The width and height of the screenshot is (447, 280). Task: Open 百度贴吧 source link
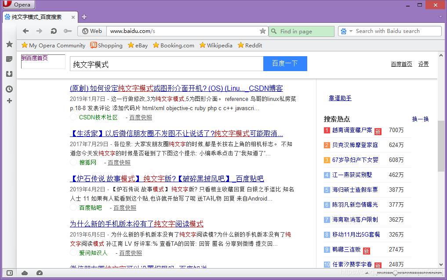click(x=91, y=208)
